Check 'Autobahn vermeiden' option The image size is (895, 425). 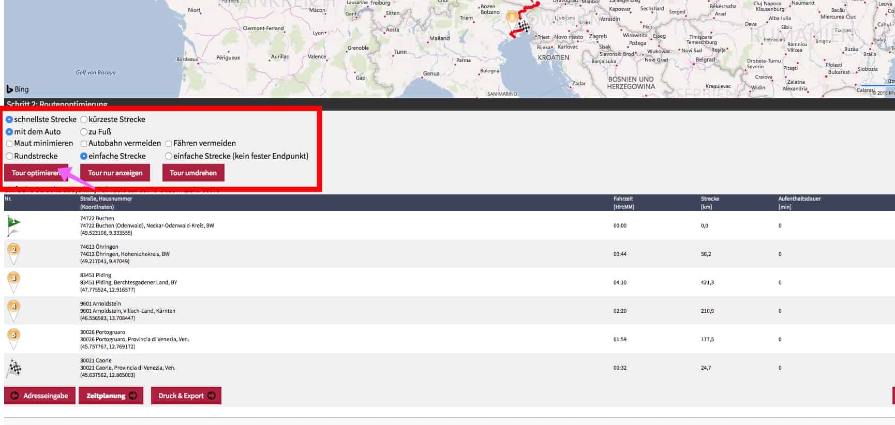84,144
